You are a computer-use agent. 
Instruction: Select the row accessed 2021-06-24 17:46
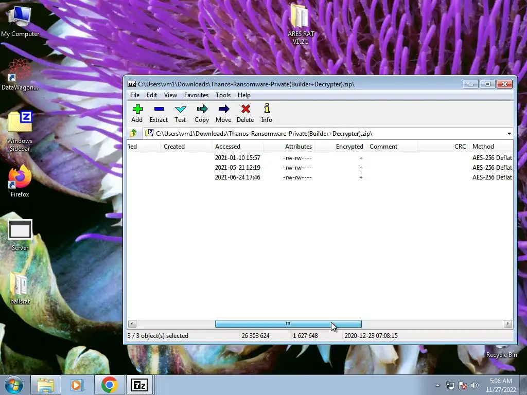320,177
